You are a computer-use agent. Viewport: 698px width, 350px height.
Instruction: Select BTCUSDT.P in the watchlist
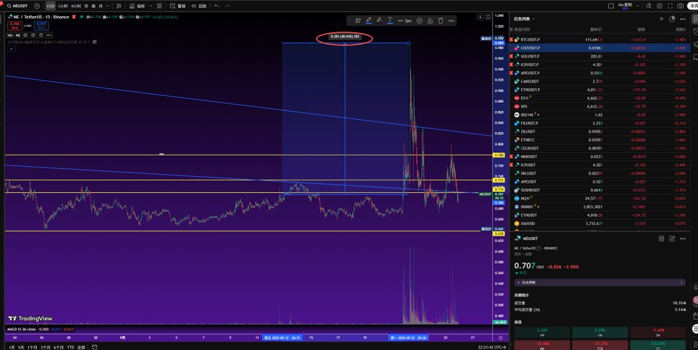[x=599, y=40]
